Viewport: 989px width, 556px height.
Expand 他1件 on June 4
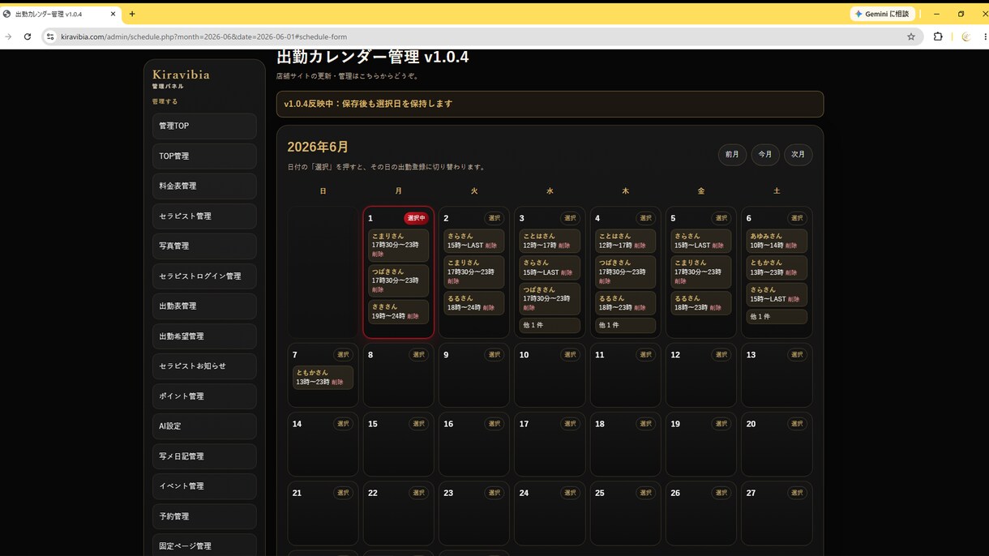click(x=625, y=325)
